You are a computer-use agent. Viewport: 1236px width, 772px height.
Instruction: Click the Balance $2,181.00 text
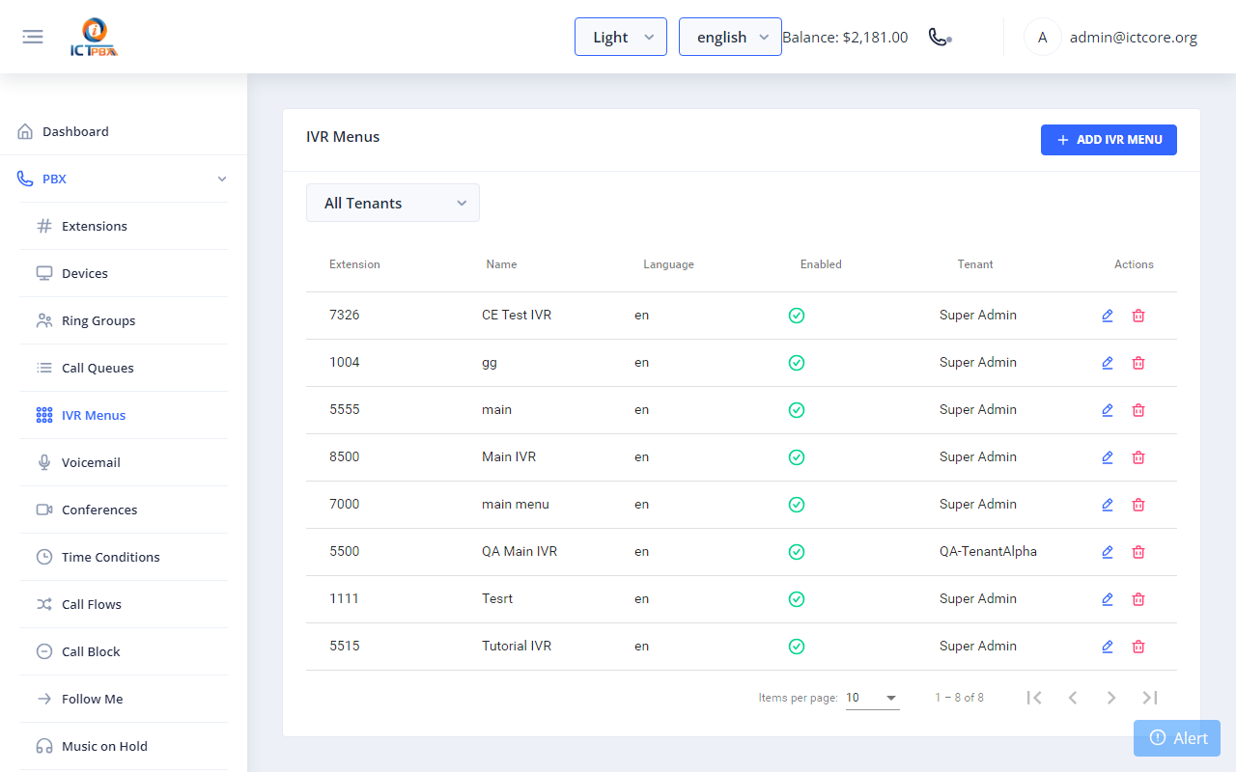[x=845, y=38]
